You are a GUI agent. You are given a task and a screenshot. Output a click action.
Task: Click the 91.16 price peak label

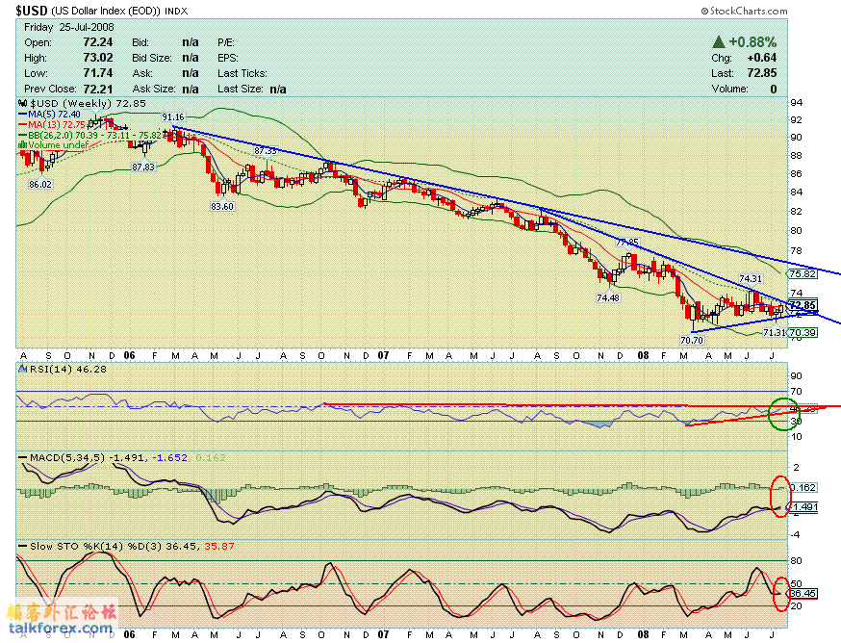[x=172, y=116]
